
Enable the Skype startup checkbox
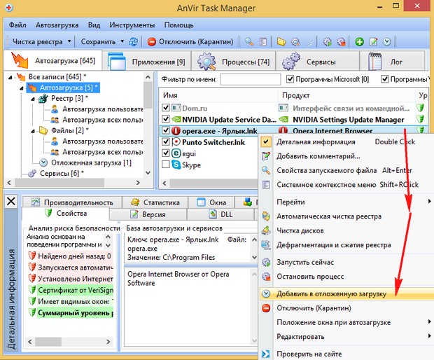click(x=166, y=165)
